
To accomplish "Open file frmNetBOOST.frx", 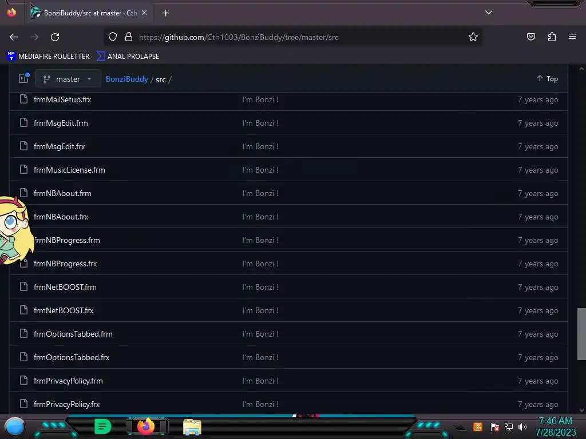I will [x=64, y=310].
